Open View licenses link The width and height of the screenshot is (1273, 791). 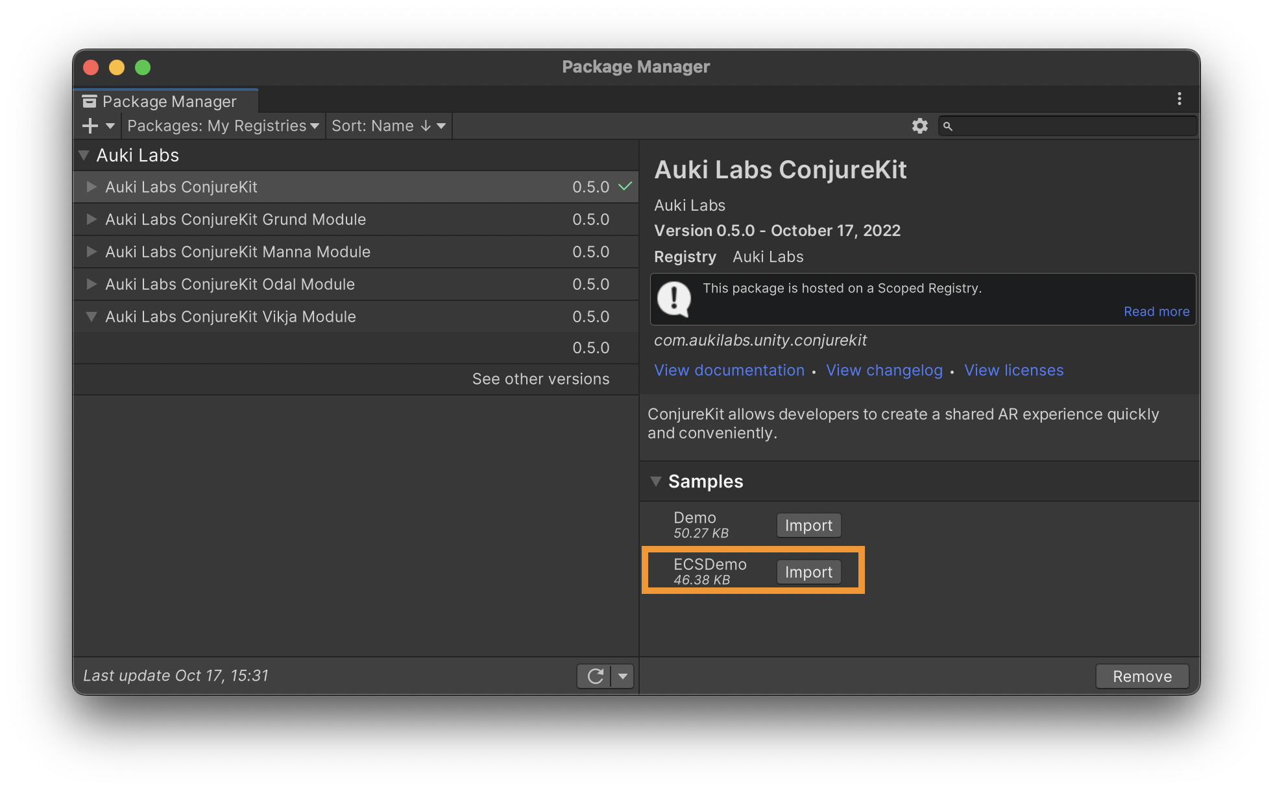click(1013, 370)
